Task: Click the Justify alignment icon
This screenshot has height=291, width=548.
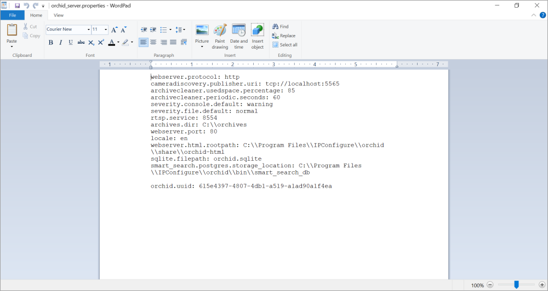Action: pyautogui.click(x=173, y=42)
